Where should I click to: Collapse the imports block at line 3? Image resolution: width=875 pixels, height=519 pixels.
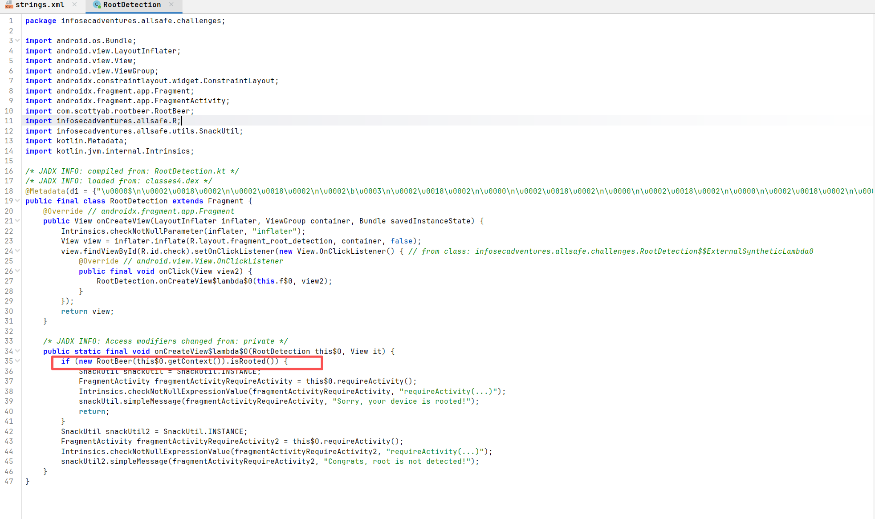tap(17, 41)
